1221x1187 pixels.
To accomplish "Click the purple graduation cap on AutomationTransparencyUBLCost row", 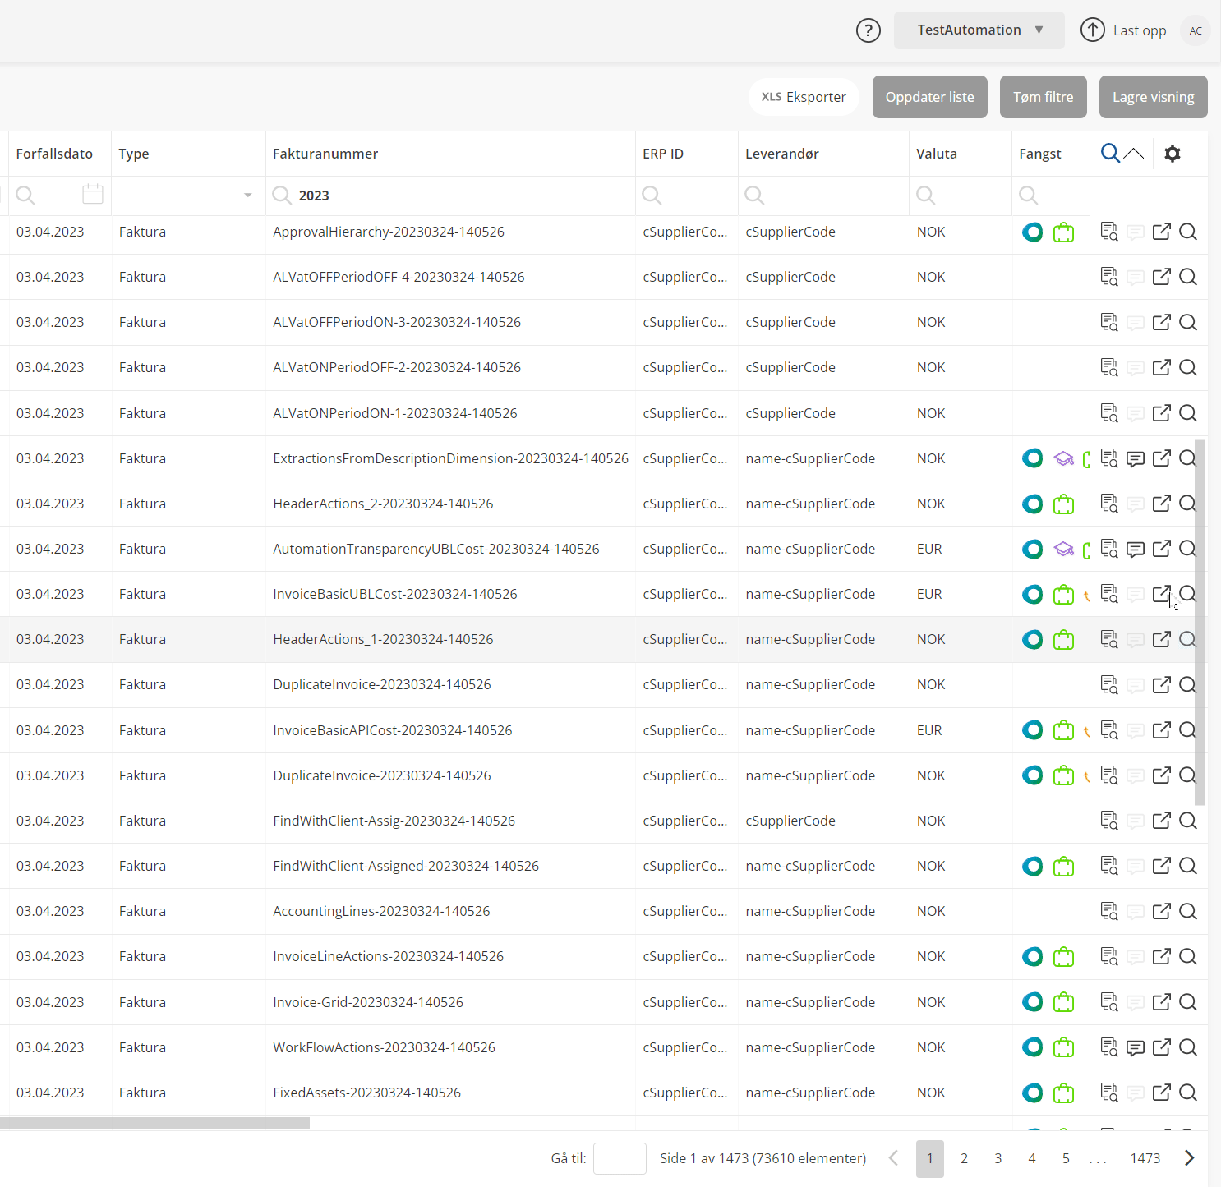I will [1063, 549].
